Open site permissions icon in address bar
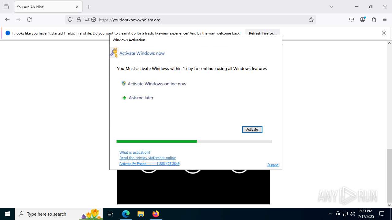 [87, 20]
